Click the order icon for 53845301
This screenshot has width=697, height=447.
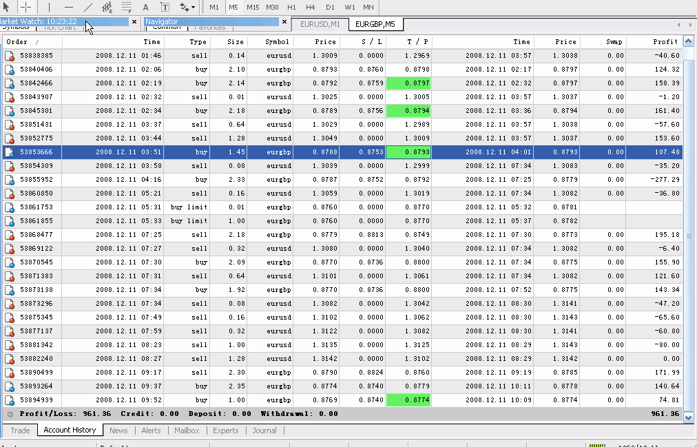click(x=10, y=111)
